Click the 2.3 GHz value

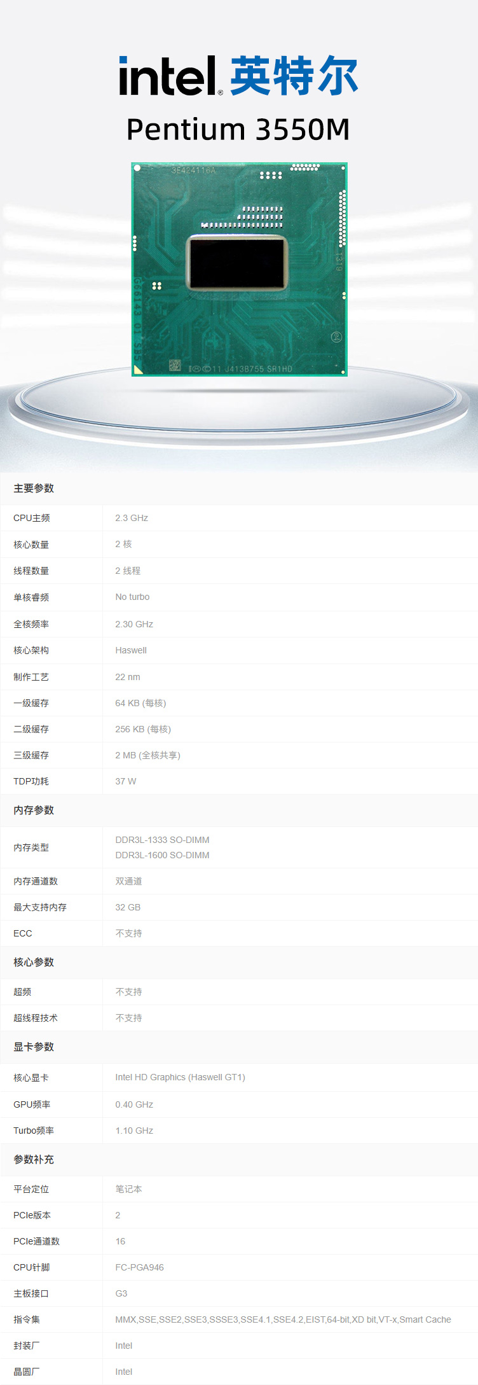point(132,518)
